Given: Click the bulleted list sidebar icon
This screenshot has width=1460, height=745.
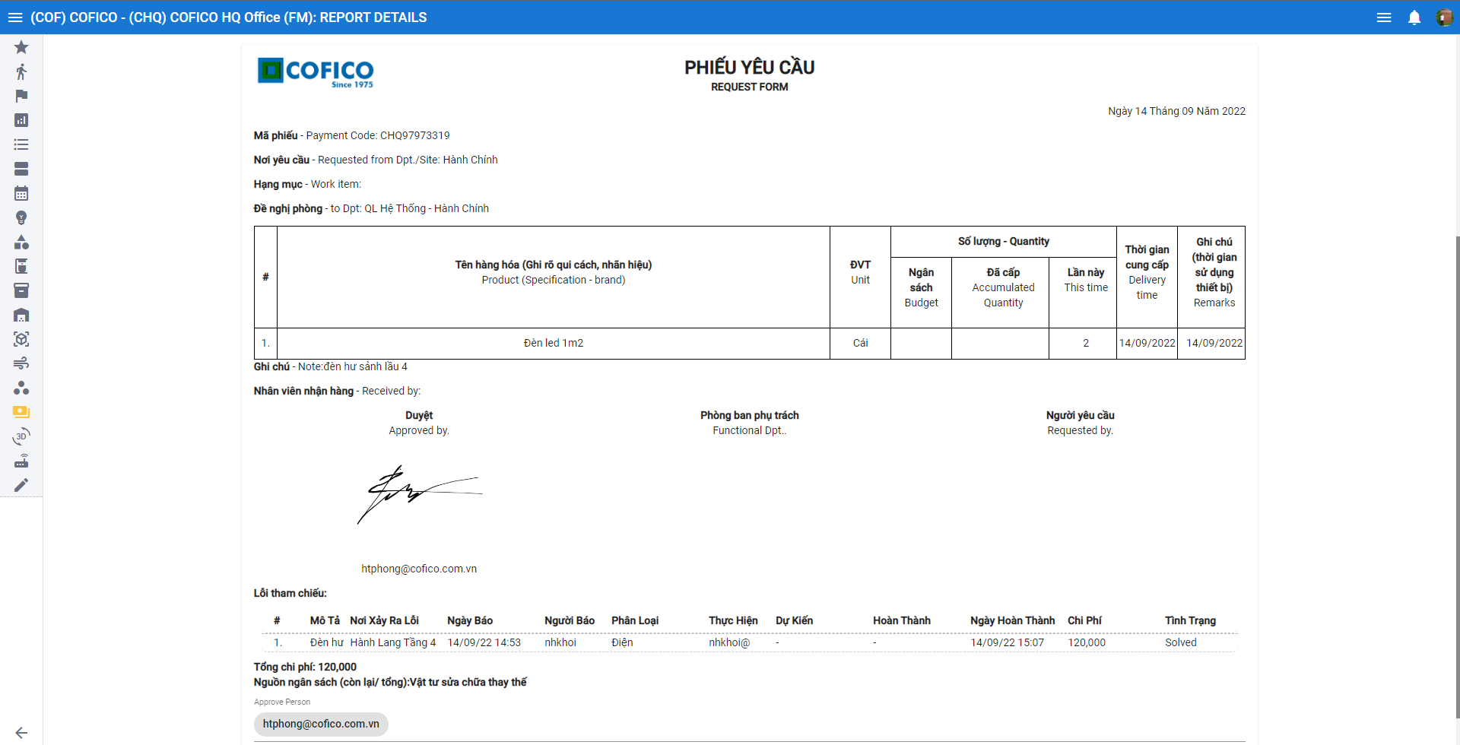Looking at the screenshot, I should tap(21, 144).
